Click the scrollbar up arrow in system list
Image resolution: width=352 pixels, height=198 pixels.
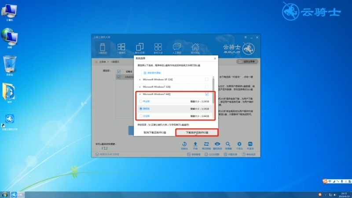coord(213,77)
